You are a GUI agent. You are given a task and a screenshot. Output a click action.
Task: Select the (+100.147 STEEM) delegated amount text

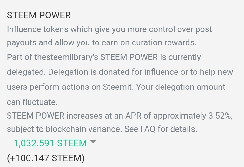pos(46,158)
